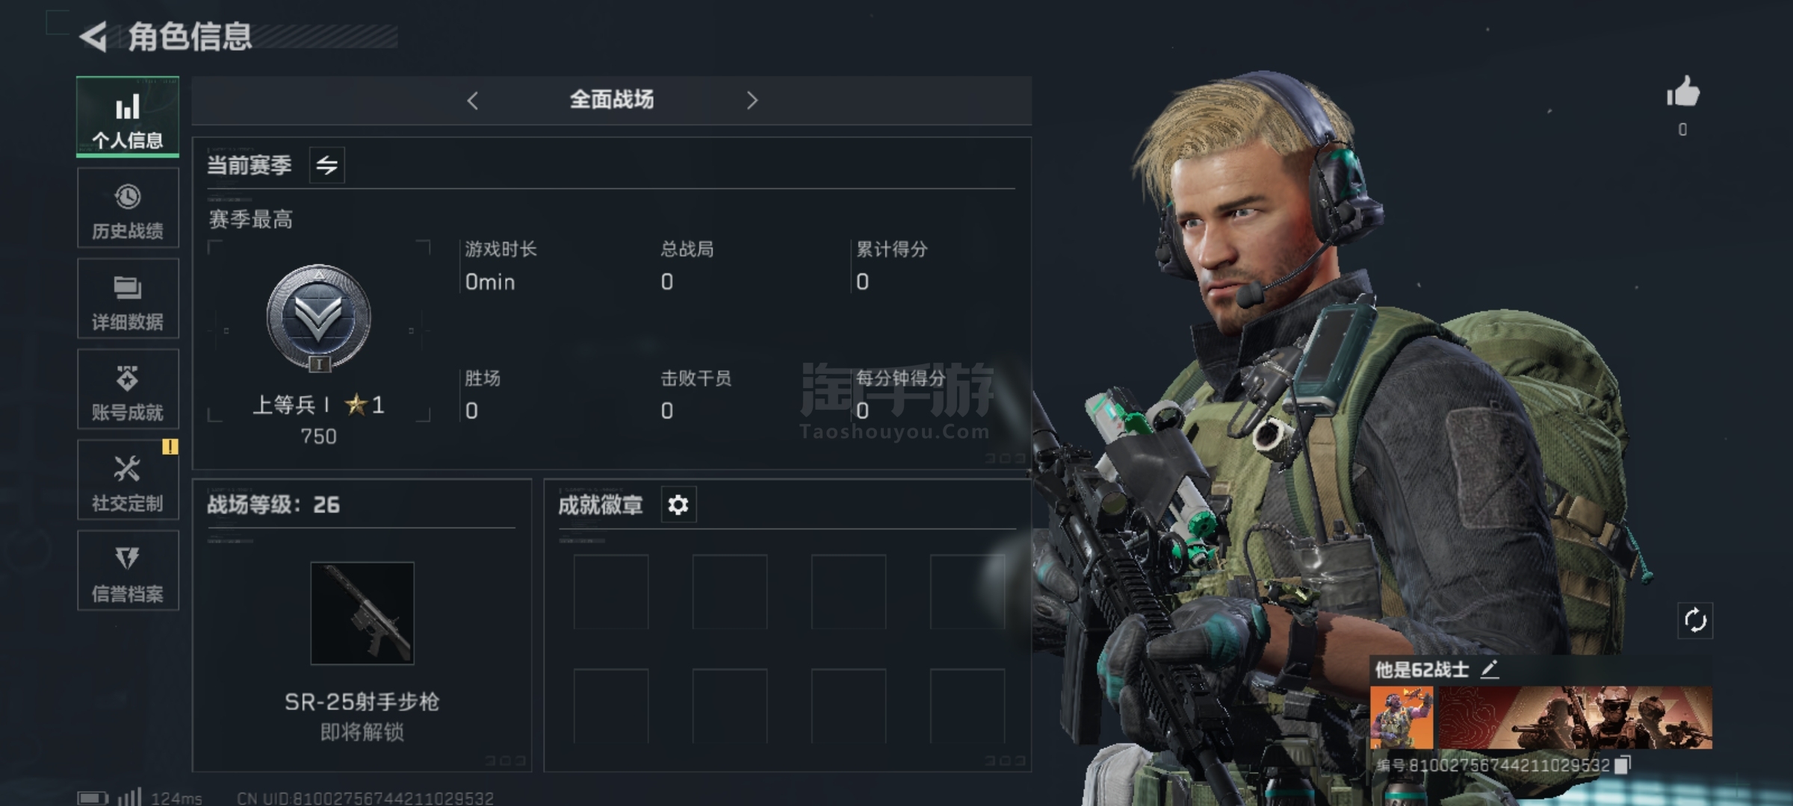Select the player avatar thumbnail
The width and height of the screenshot is (1793, 806).
click(x=1402, y=718)
